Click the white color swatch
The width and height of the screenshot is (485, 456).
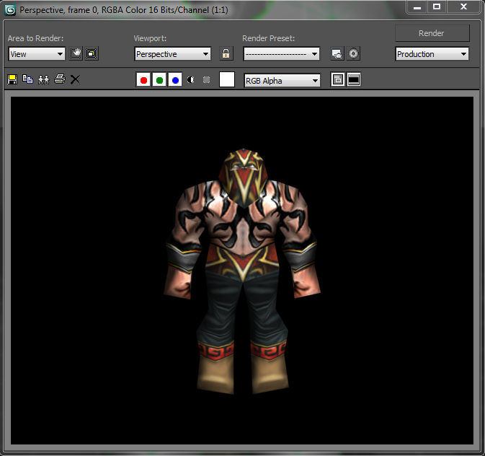coord(227,79)
